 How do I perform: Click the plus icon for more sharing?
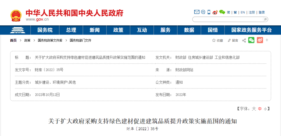[267, 40]
